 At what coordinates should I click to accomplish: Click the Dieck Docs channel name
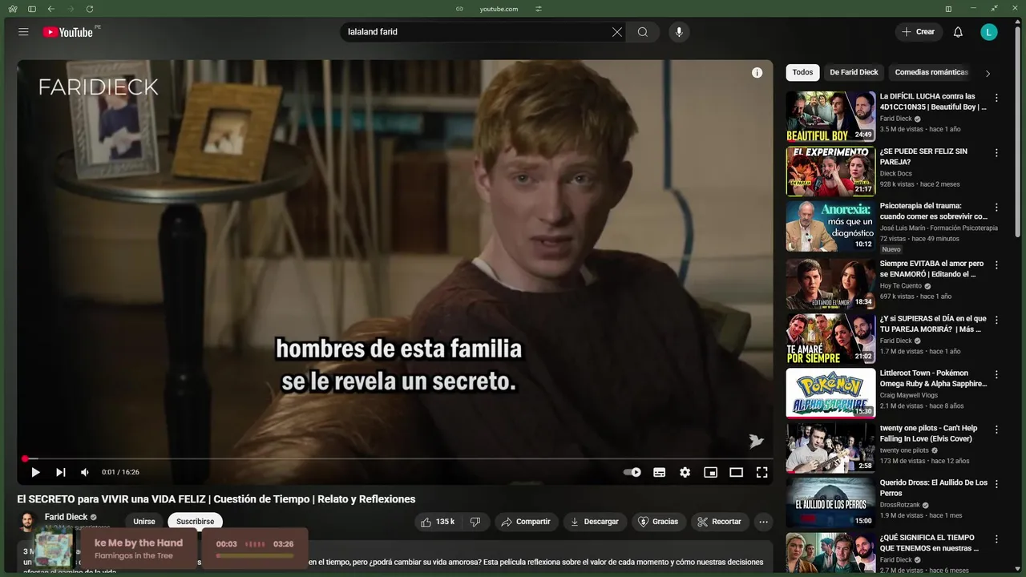coord(896,173)
